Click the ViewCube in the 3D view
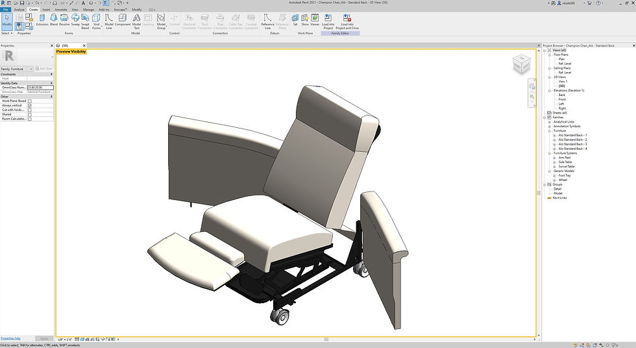 tap(522, 64)
